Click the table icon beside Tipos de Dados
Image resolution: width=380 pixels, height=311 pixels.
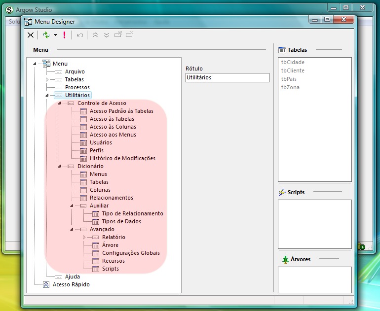click(x=96, y=221)
